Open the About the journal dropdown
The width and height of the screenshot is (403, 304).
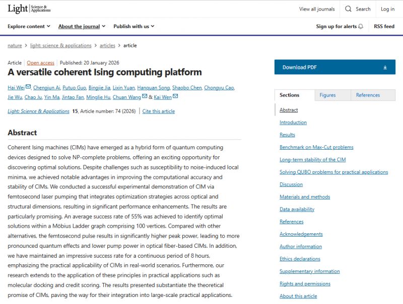coord(82,27)
